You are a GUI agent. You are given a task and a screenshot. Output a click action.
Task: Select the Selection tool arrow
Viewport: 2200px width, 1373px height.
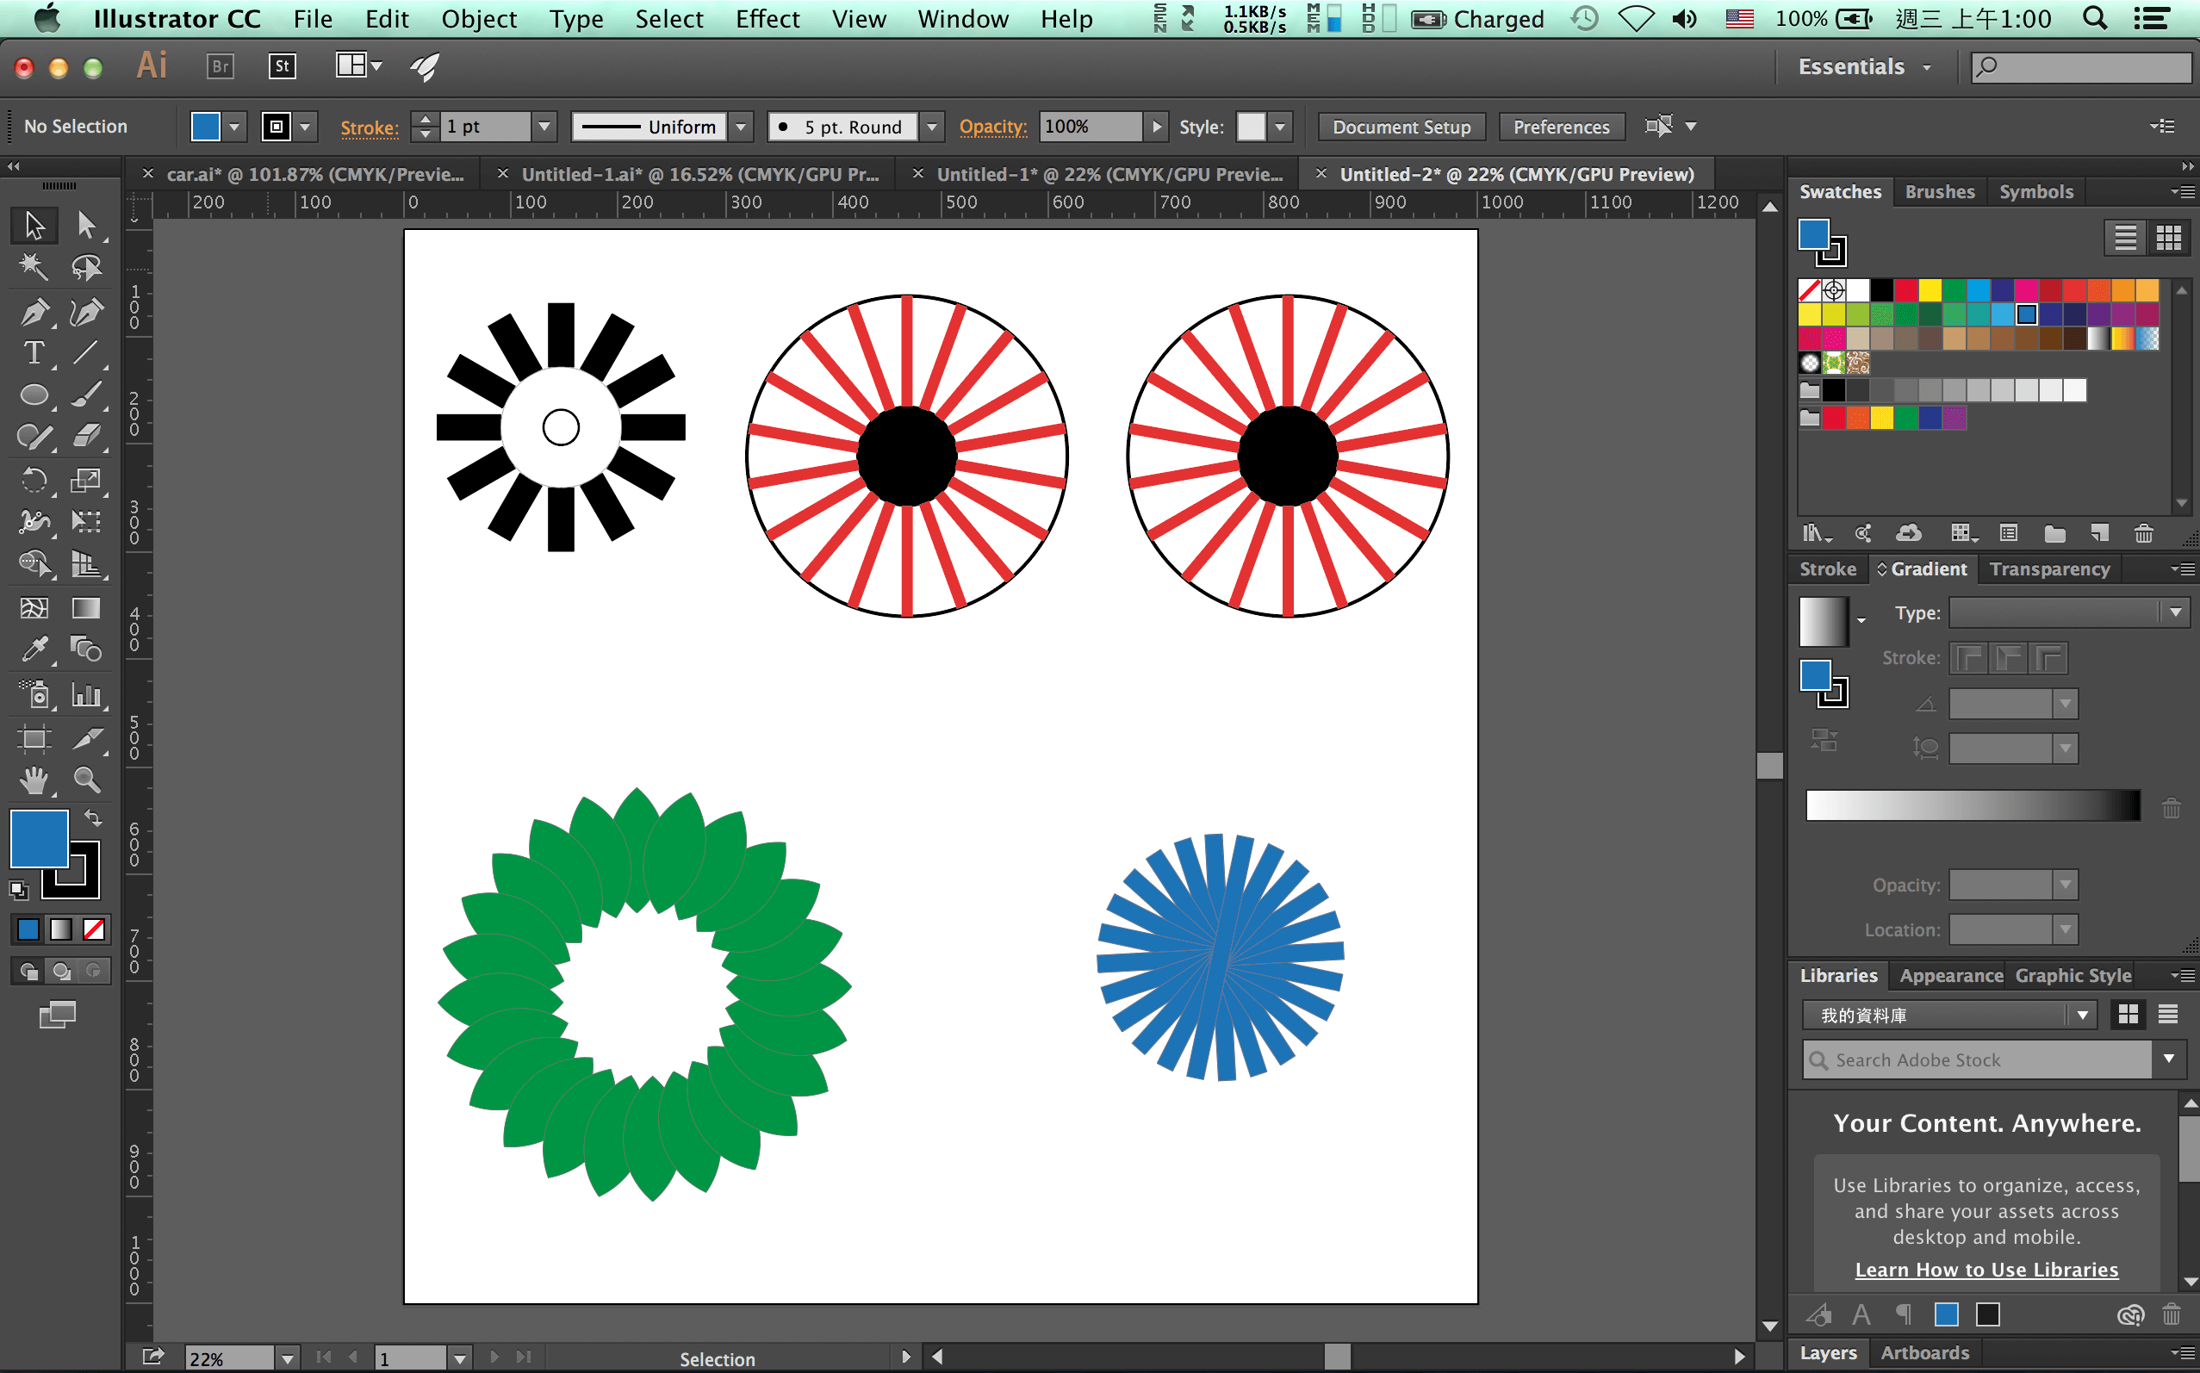(x=34, y=224)
